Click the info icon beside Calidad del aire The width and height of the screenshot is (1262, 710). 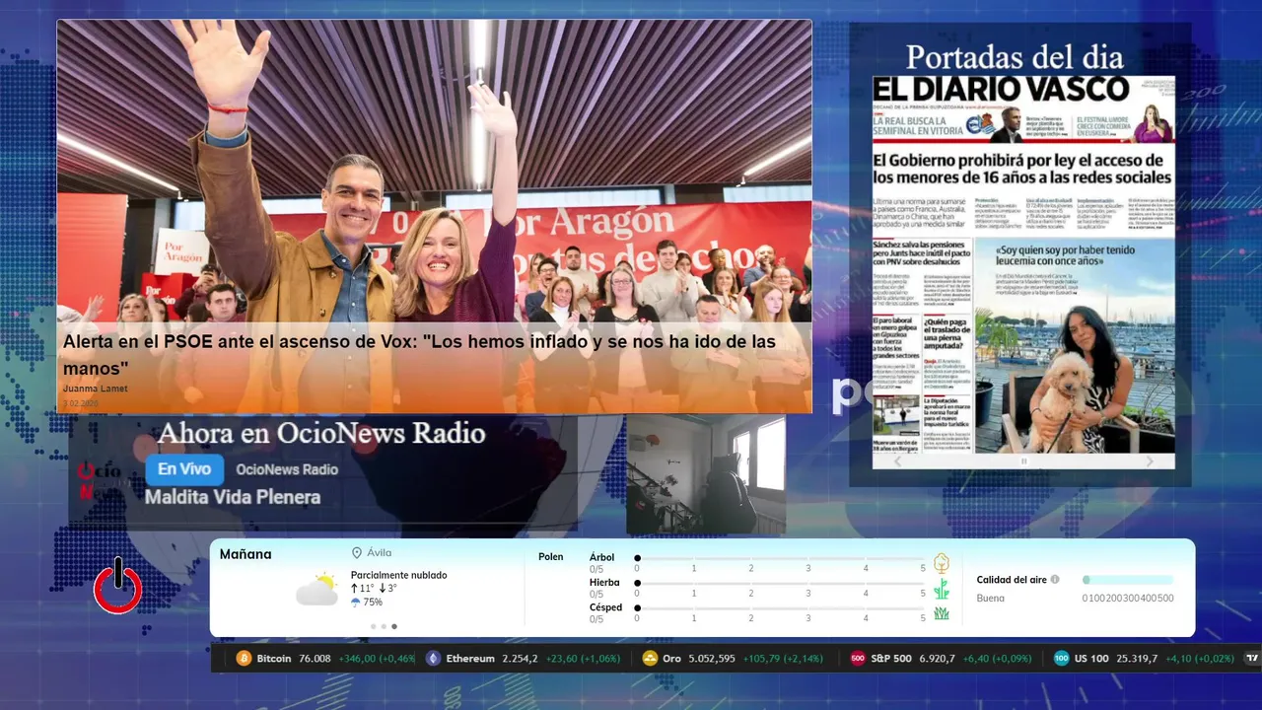point(1055,580)
